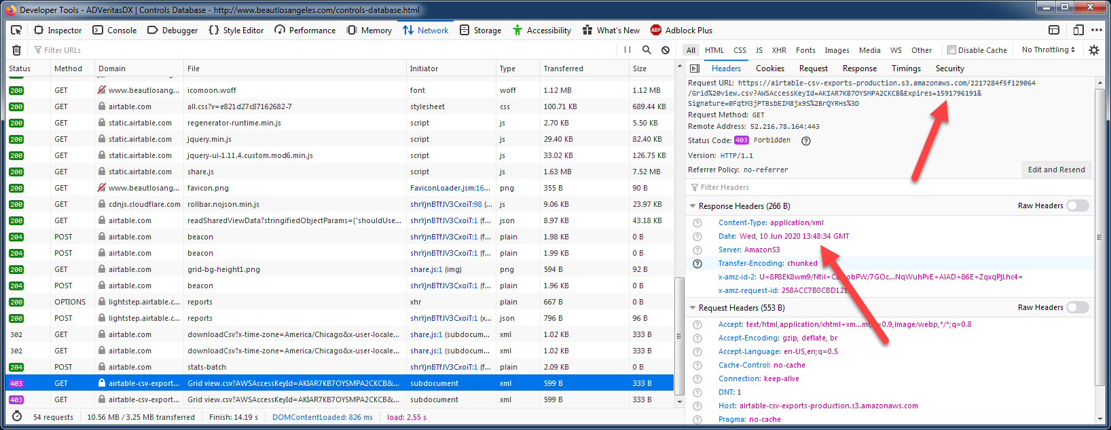The image size is (1111, 430).
Task: Click request list vertical scrollbar
Action: coord(679,336)
